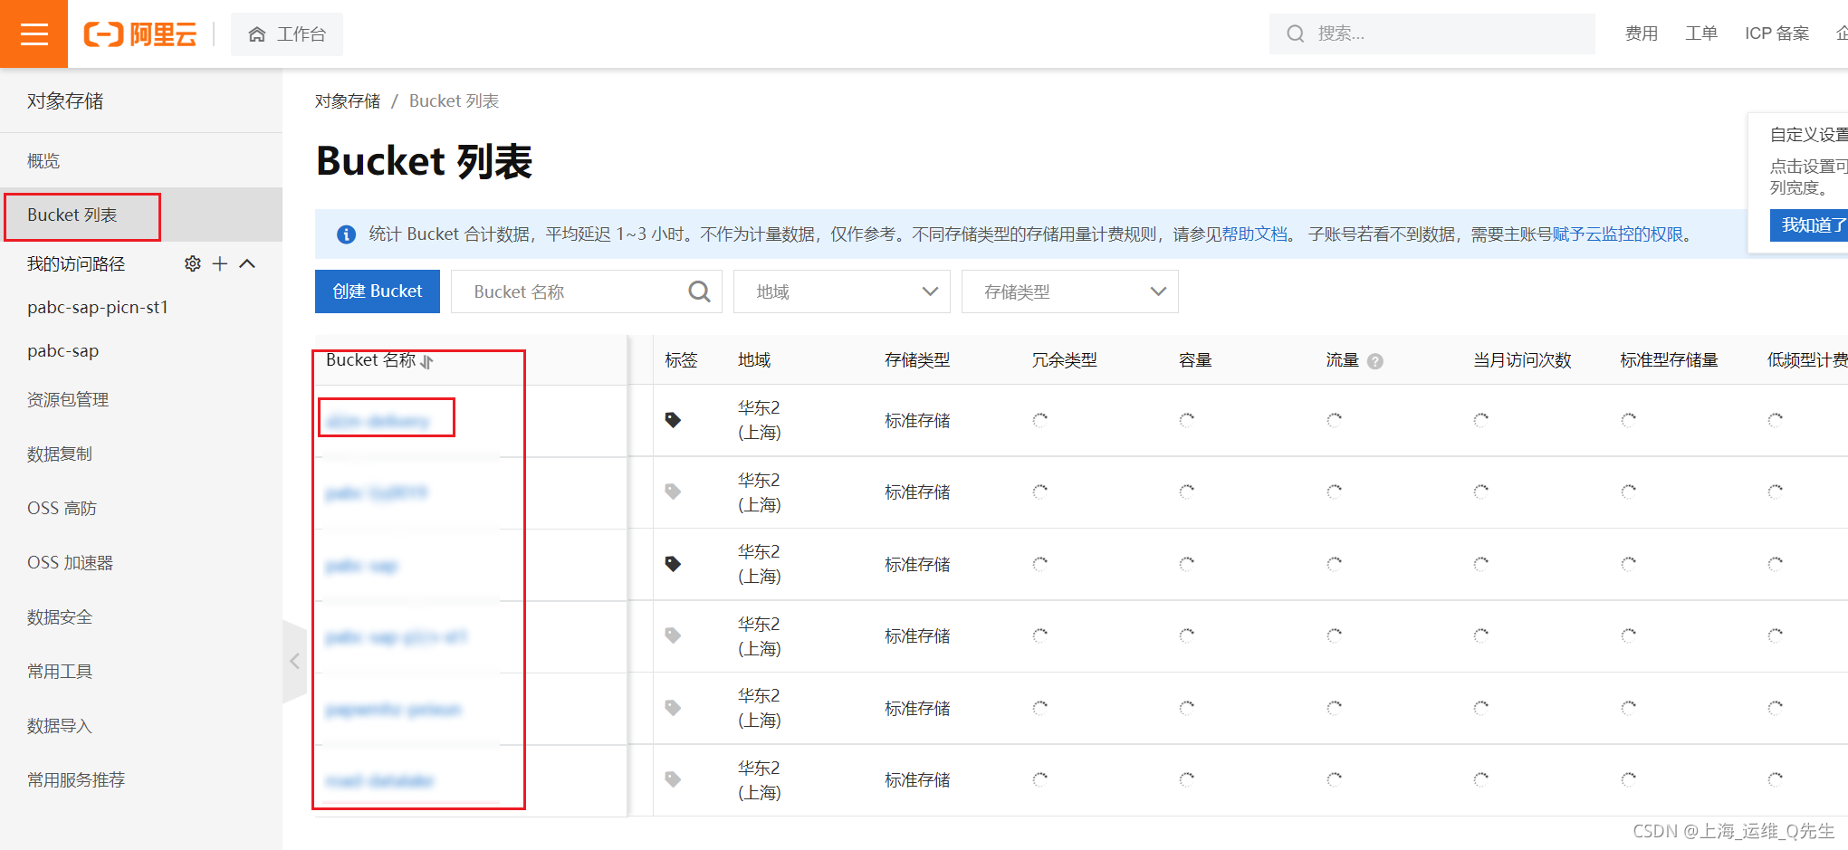Open the ICP 备案 menu
The width and height of the screenshot is (1848, 850).
(x=1776, y=33)
